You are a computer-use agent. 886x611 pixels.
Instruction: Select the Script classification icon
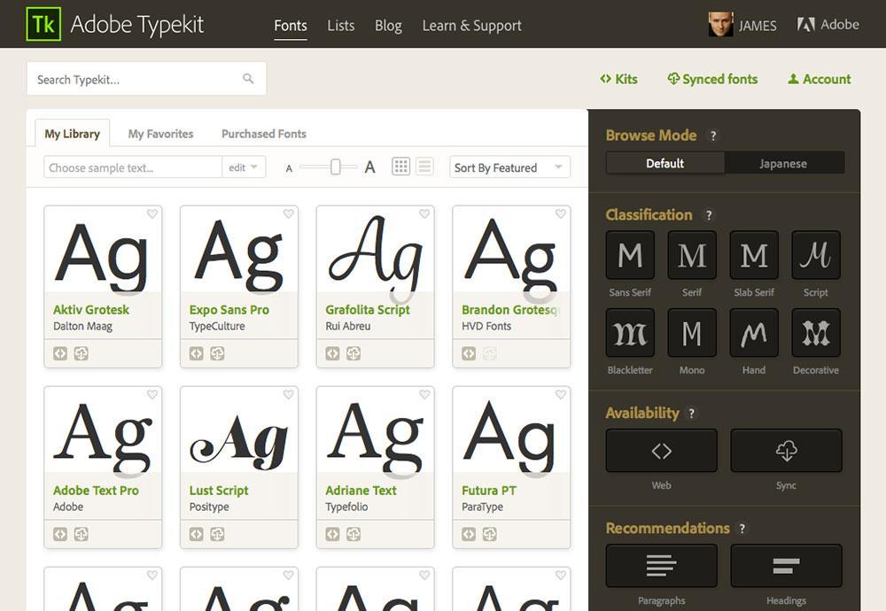coord(815,256)
